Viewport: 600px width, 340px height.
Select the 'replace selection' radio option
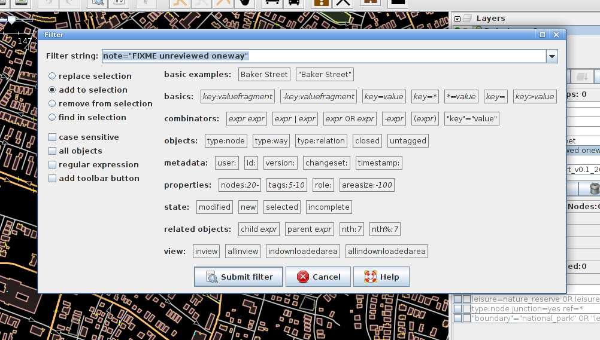(53, 76)
